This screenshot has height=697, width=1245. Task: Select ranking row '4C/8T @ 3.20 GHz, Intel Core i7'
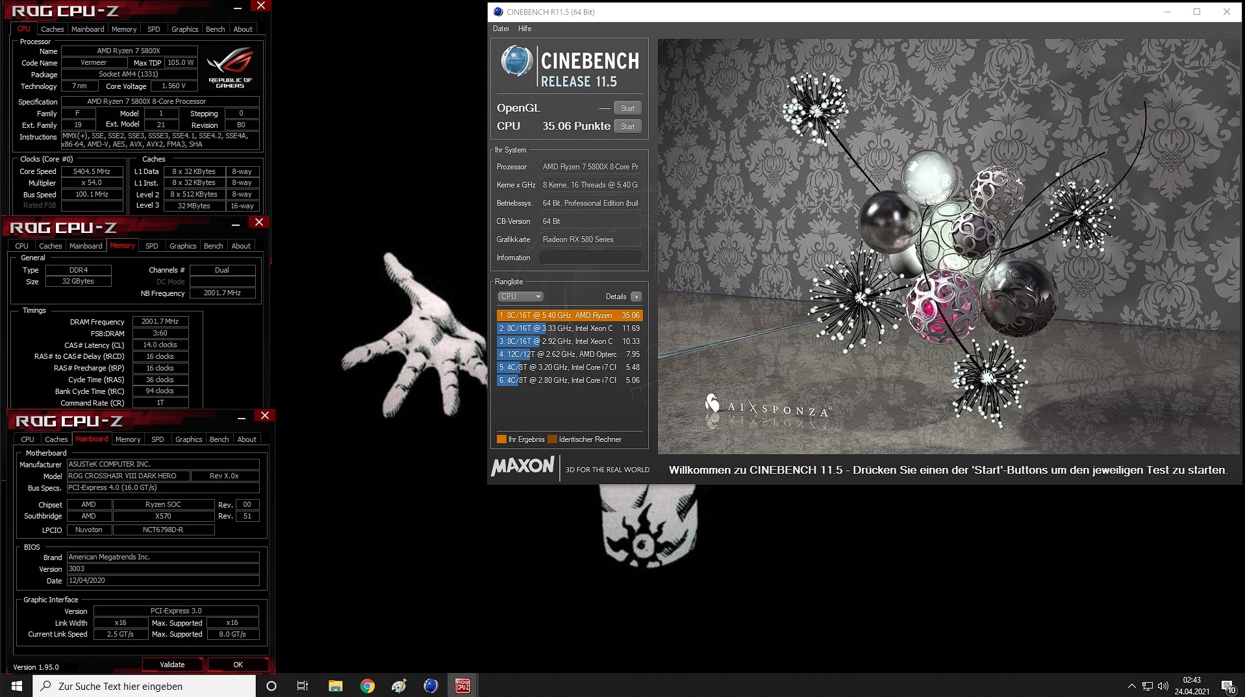pos(570,367)
